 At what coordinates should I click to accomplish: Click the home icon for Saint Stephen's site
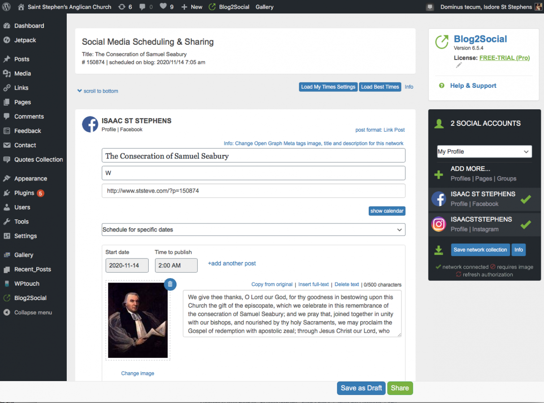point(21,7)
